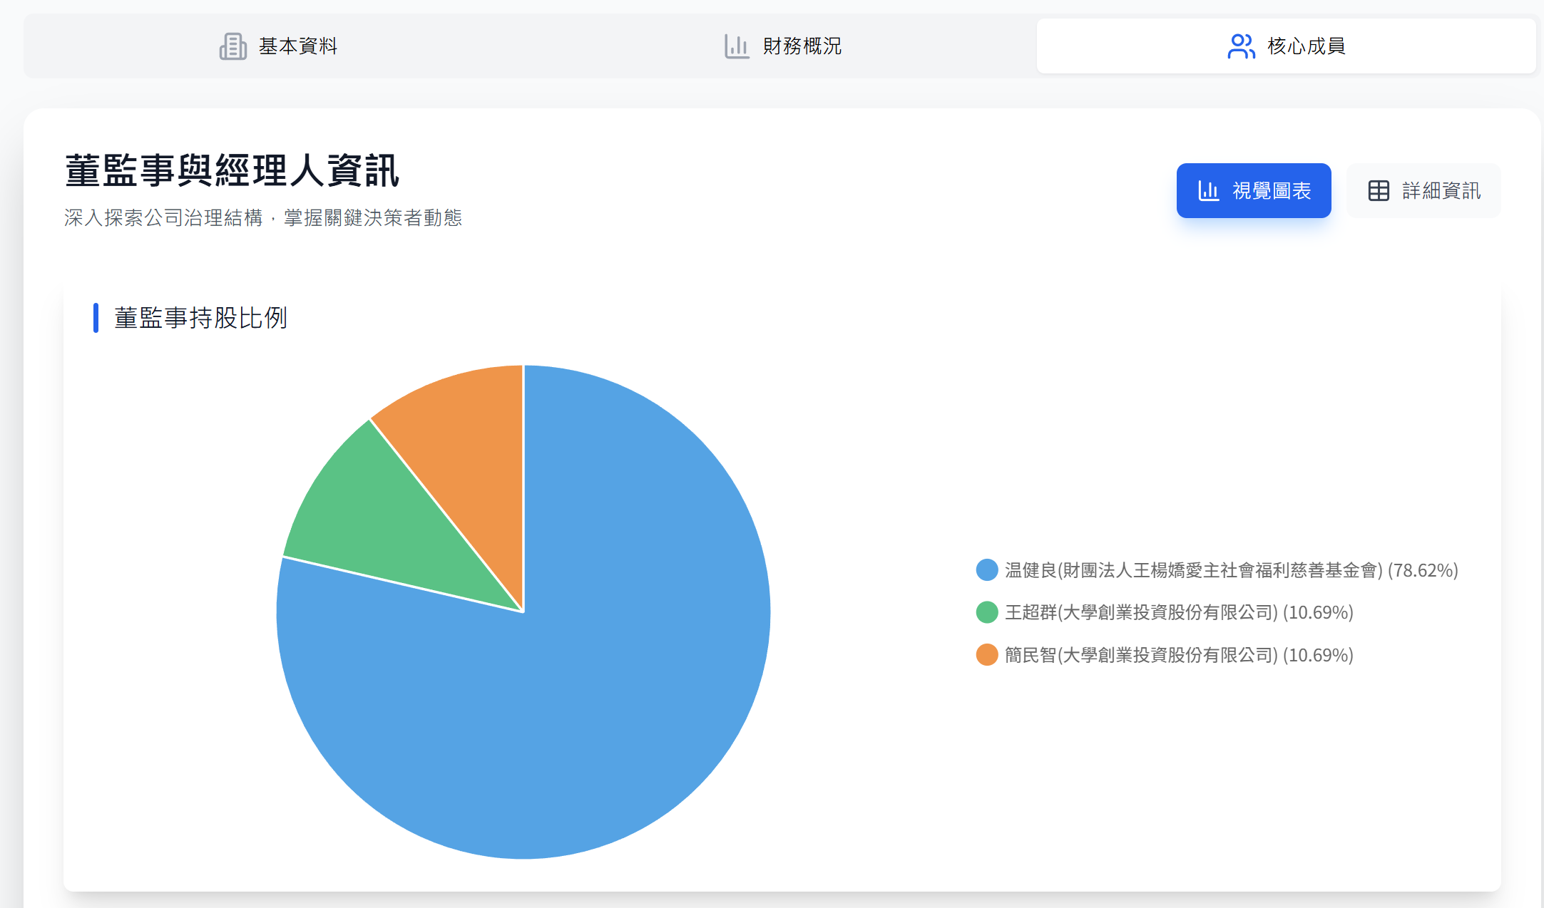Switch to the 財務概況 tab
Viewport: 1544px width, 908px height.
pyautogui.click(x=802, y=46)
